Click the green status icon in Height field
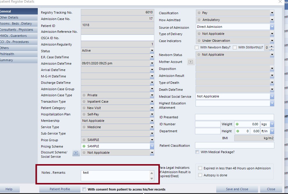 point(237,131)
